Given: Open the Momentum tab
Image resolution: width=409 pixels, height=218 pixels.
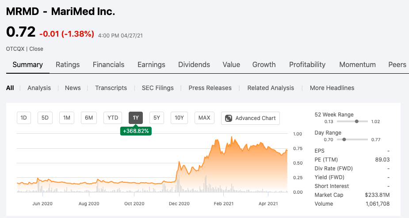Looking at the screenshot, I should tap(357, 64).
